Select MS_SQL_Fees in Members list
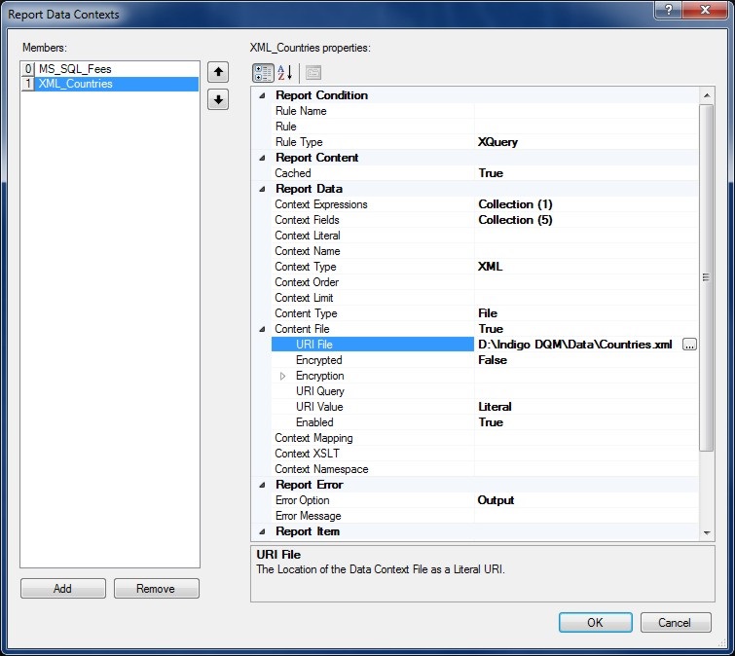The width and height of the screenshot is (735, 656). tap(76, 69)
